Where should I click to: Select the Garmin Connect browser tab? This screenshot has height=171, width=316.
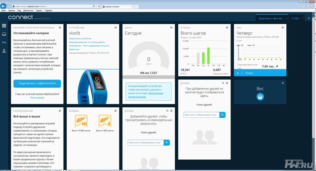(118, 6)
